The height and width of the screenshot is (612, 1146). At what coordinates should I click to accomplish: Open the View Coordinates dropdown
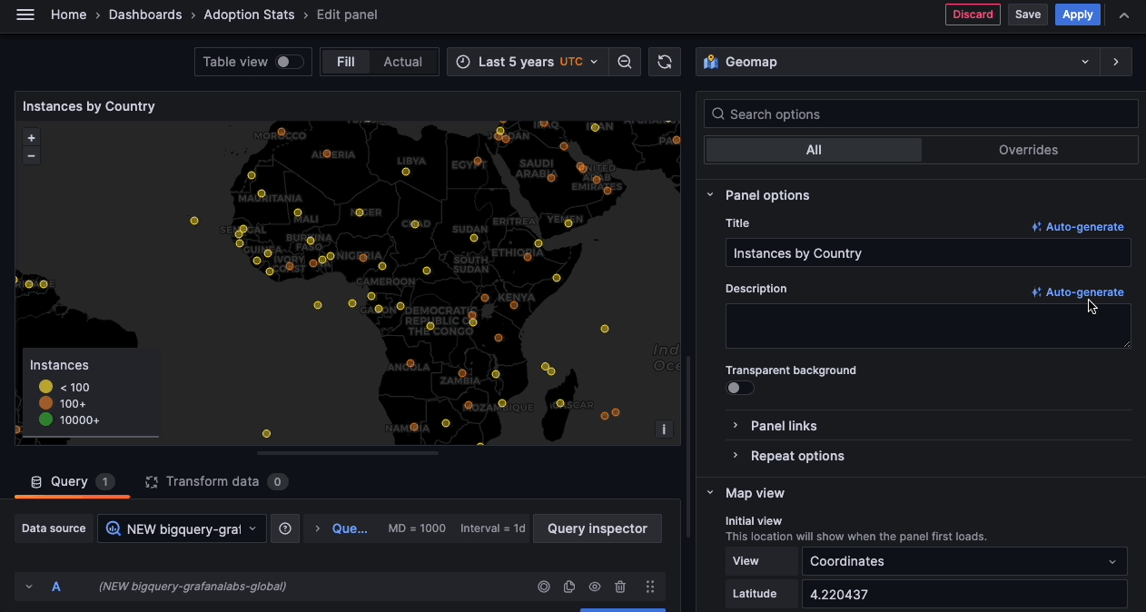pyautogui.click(x=963, y=561)
